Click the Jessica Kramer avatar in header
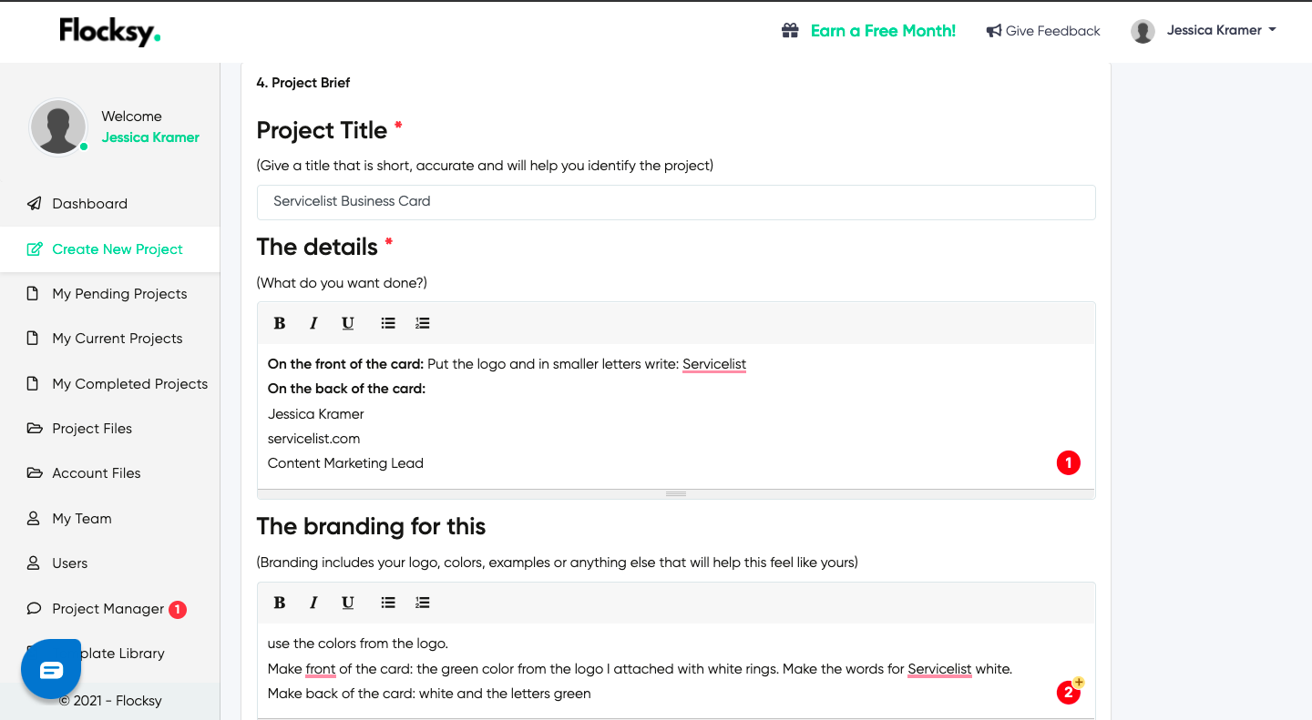This screenshot has height=720, width=1312. 1143,31
